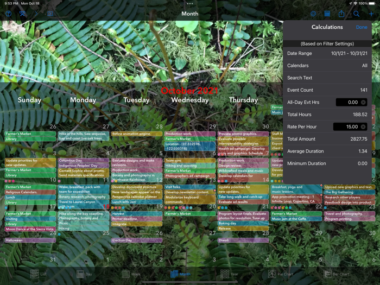Tap the share icon in toolbar
This screenshot has height=285, width=380.
coord(341,14)
